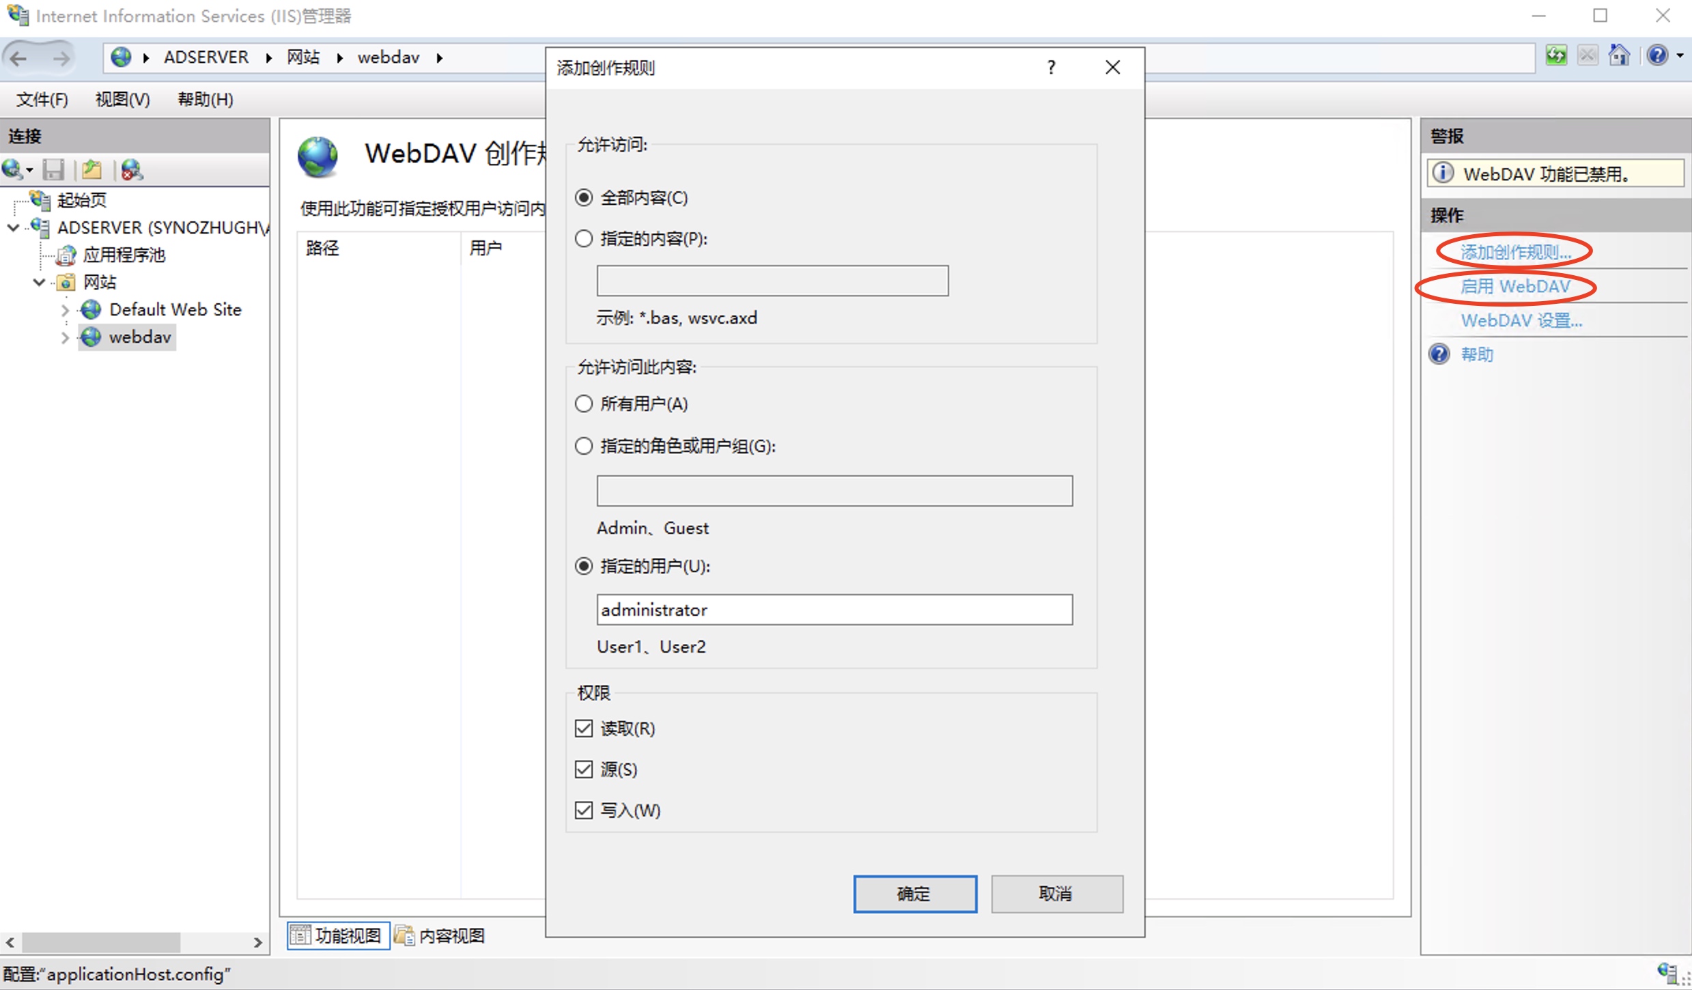Click the 取消 button
The image size is (1692, 990).
point(1057,894)
